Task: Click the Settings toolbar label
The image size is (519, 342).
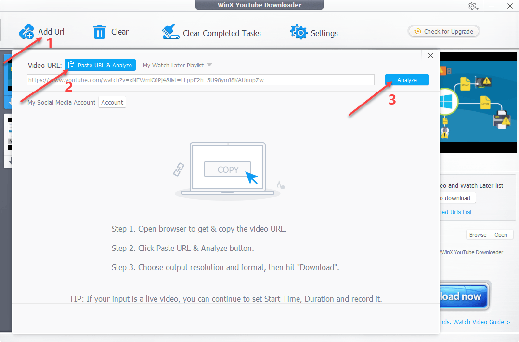Action: [324, 33]
